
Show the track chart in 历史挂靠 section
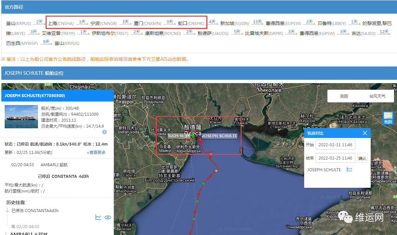click(98, 217)
